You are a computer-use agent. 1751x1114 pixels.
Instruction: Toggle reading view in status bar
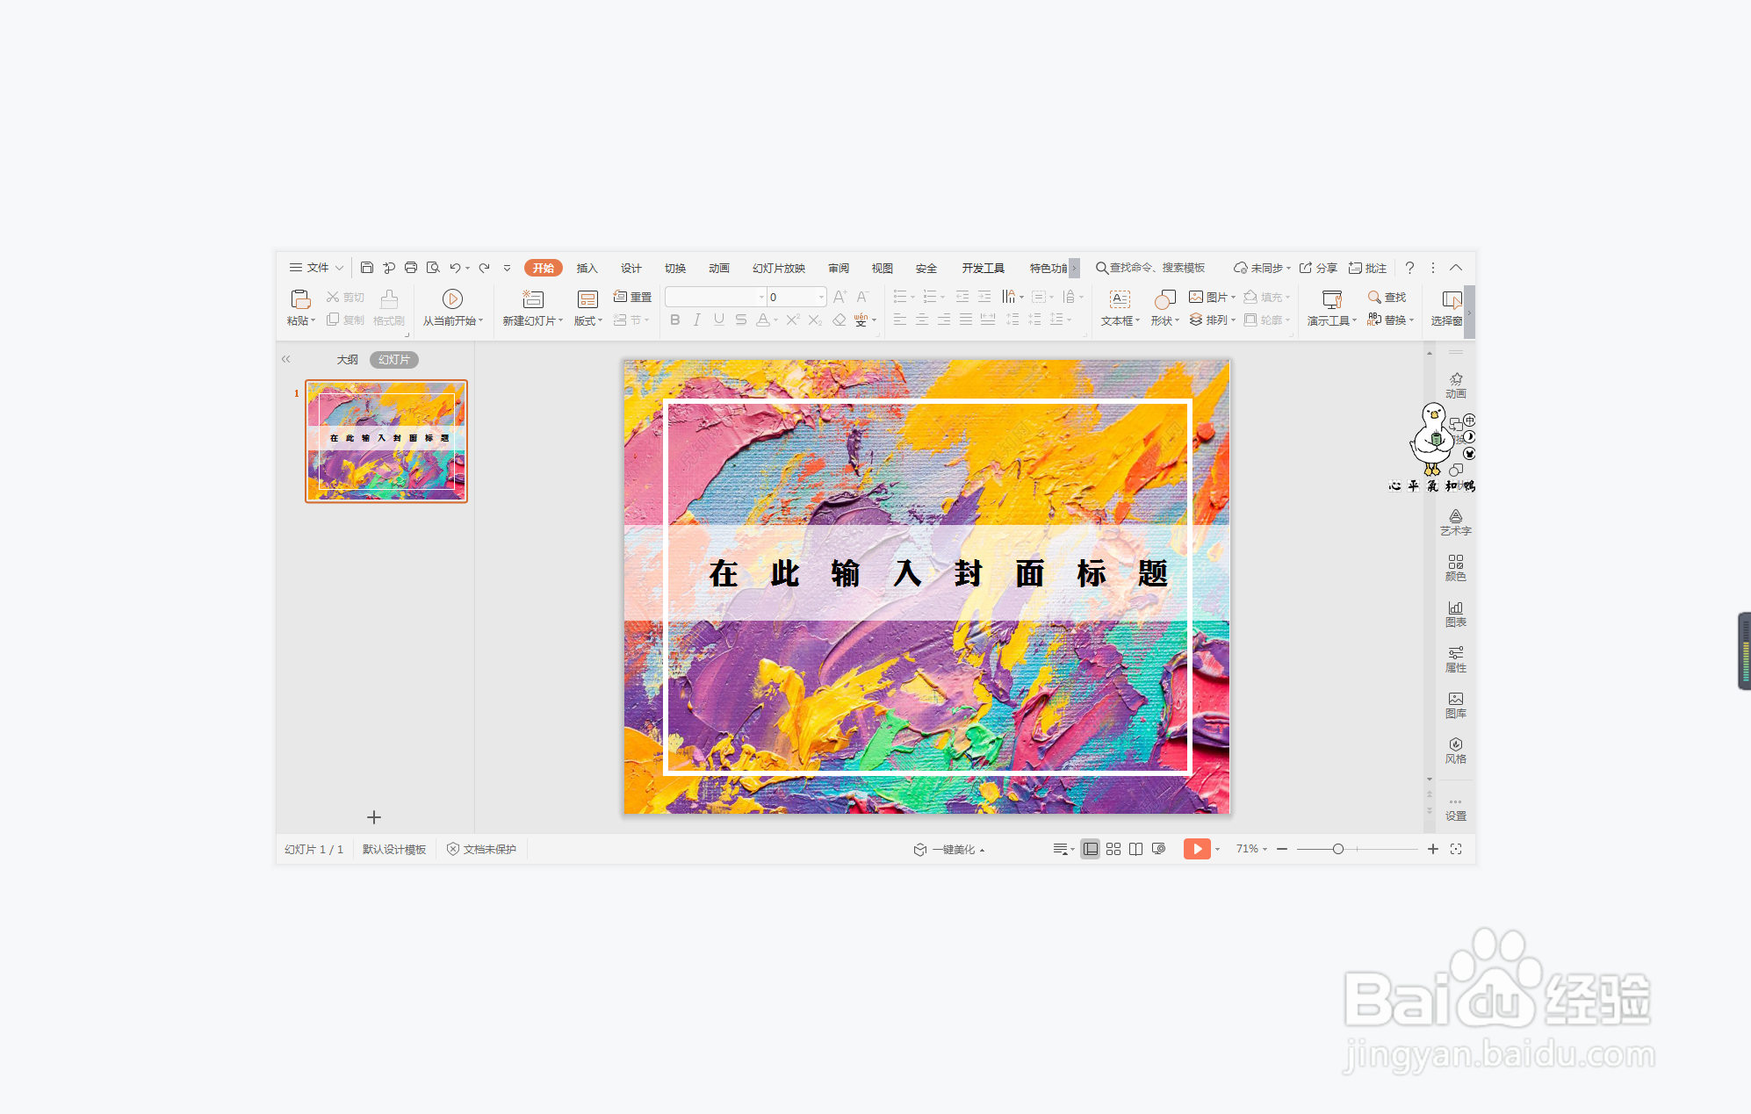tap(1135, 849)
